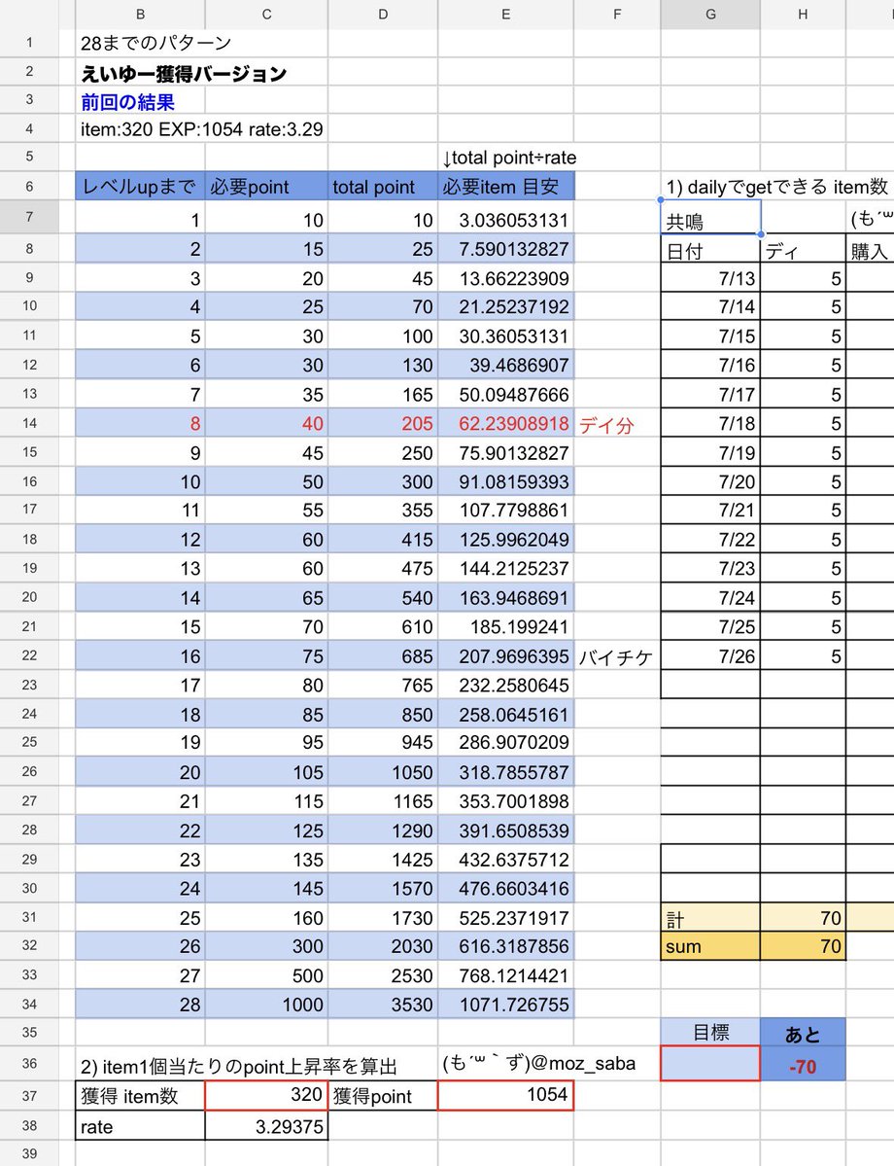Select column H header

click(803, 15)
